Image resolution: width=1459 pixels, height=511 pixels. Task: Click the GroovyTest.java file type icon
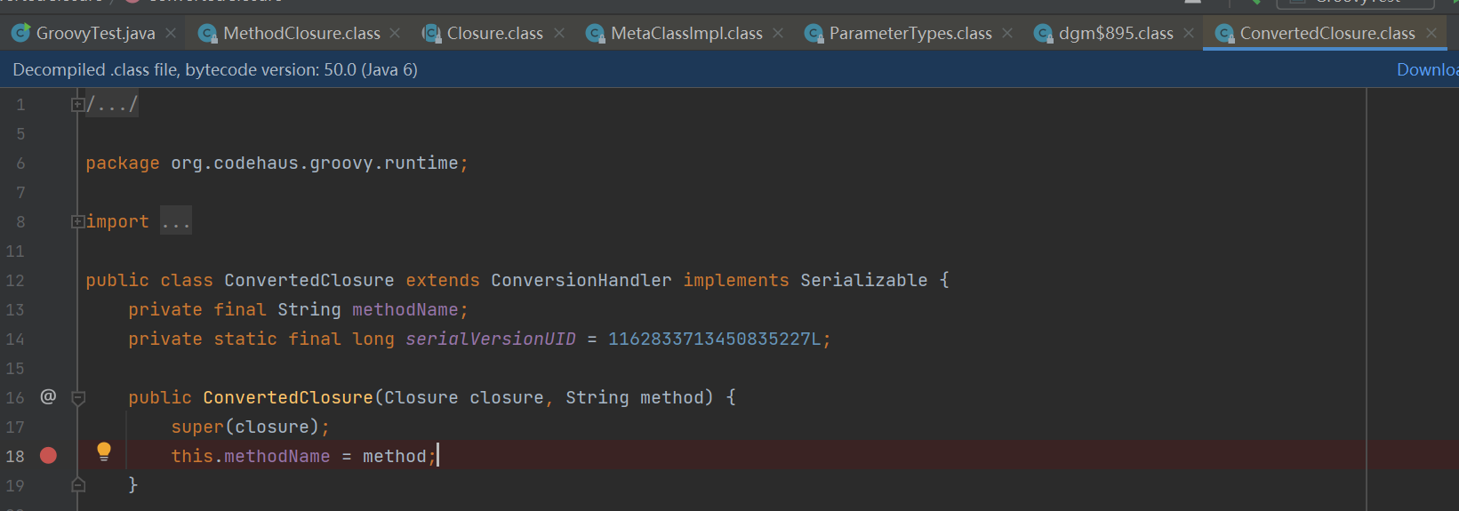21,33
